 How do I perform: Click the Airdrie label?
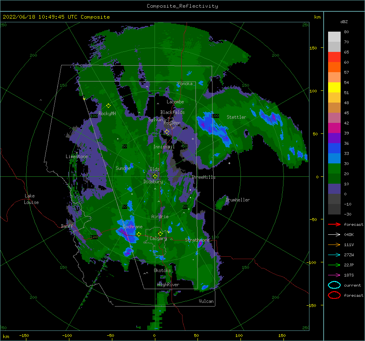pos(160,217)
